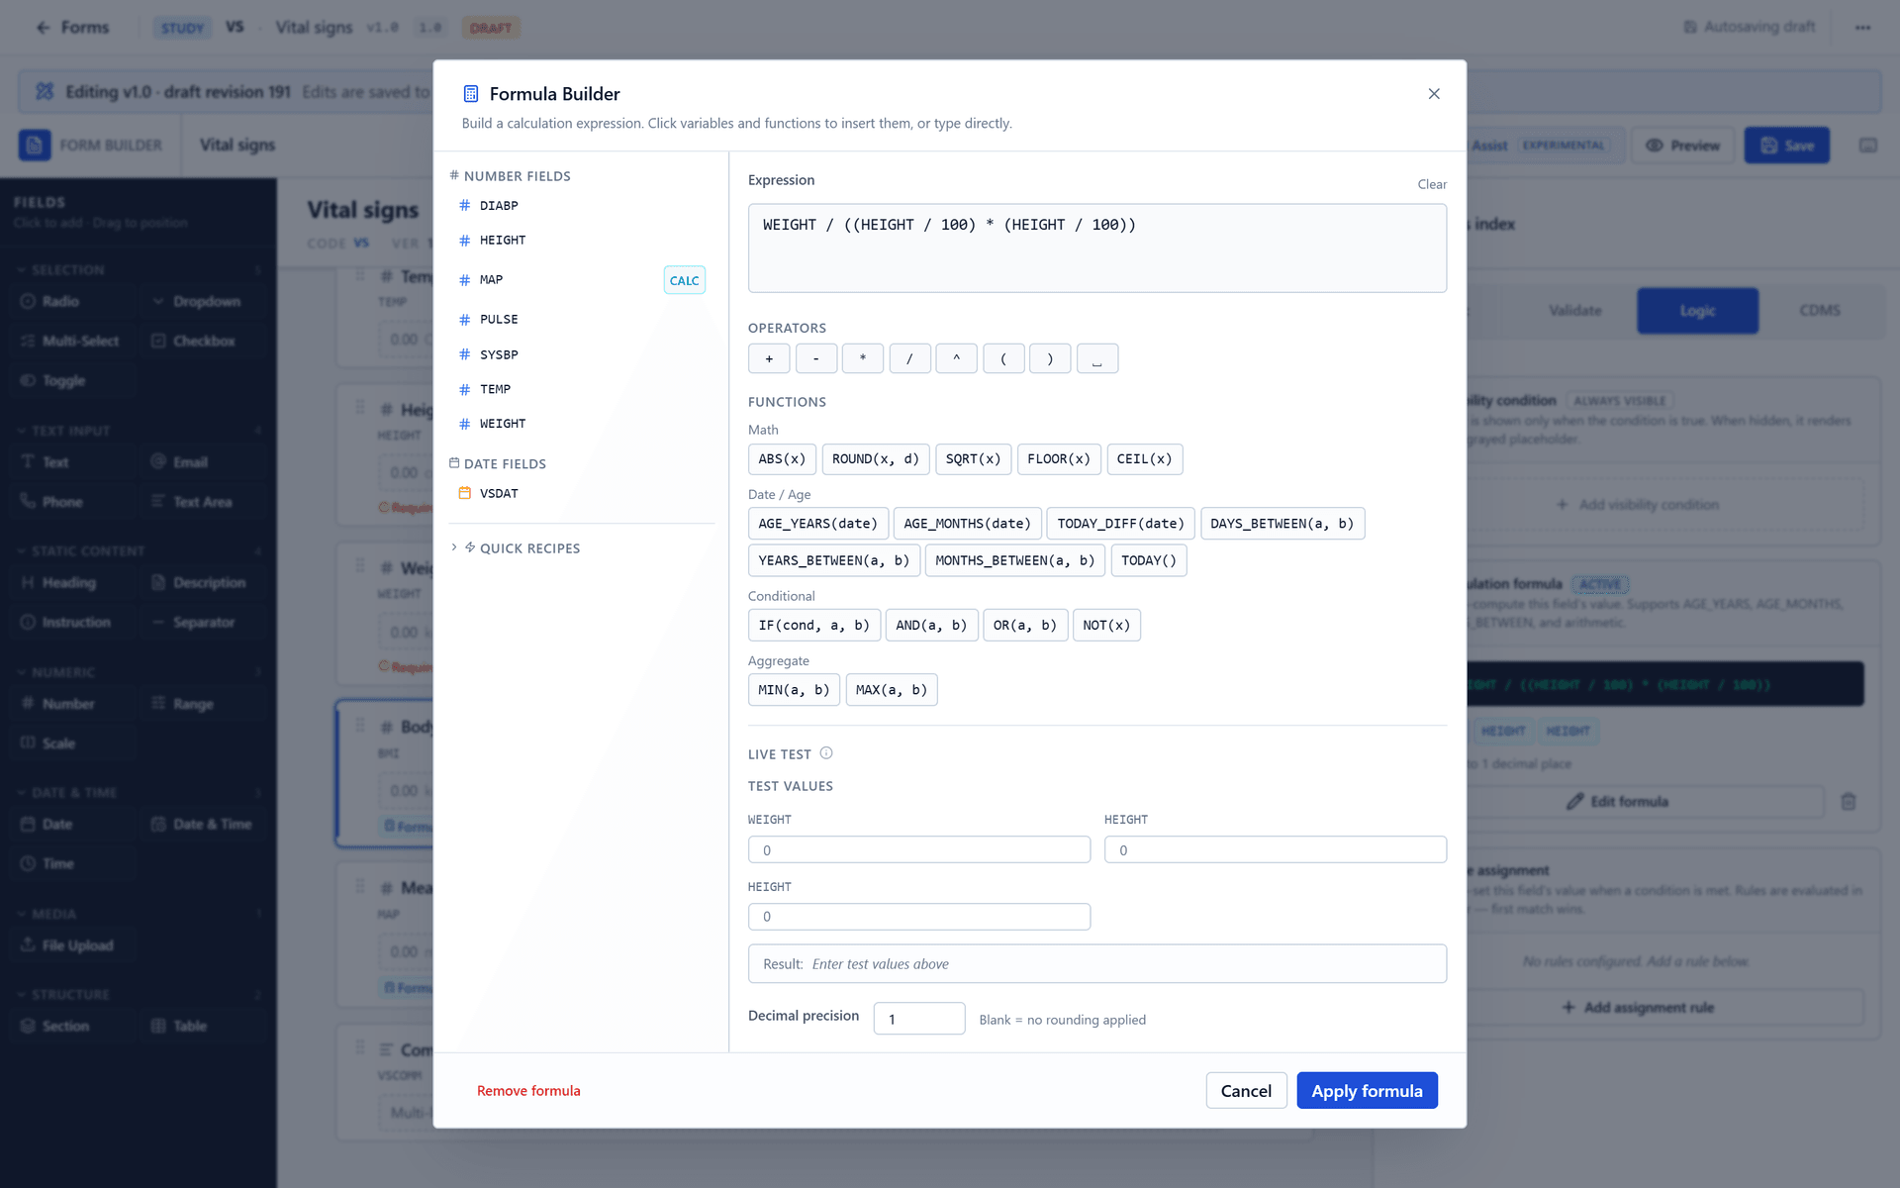Clear the expression

point(1432,184)
